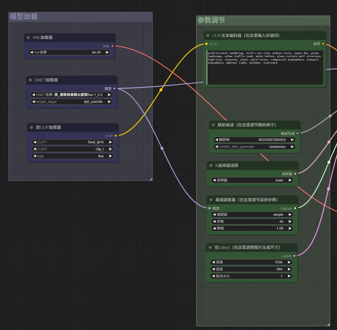Screen dimensions: 337x330
Task: Click the 采样器 output socket on K采样器选择
Action: coord(295,174)
